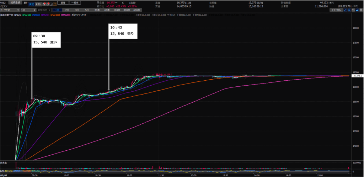The image size is (364, 177).
Task: Click the 銘柄登録 button
Action: pos(15,2)
